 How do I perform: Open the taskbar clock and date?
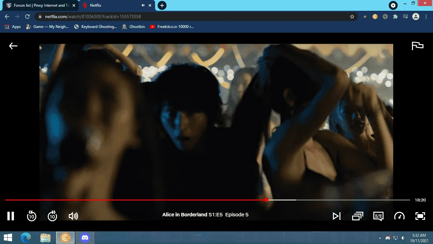(419, 238)
